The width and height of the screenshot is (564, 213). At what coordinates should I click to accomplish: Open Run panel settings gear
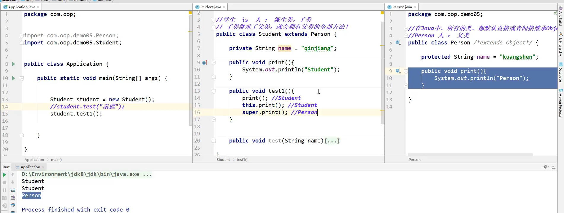point(546,167)
